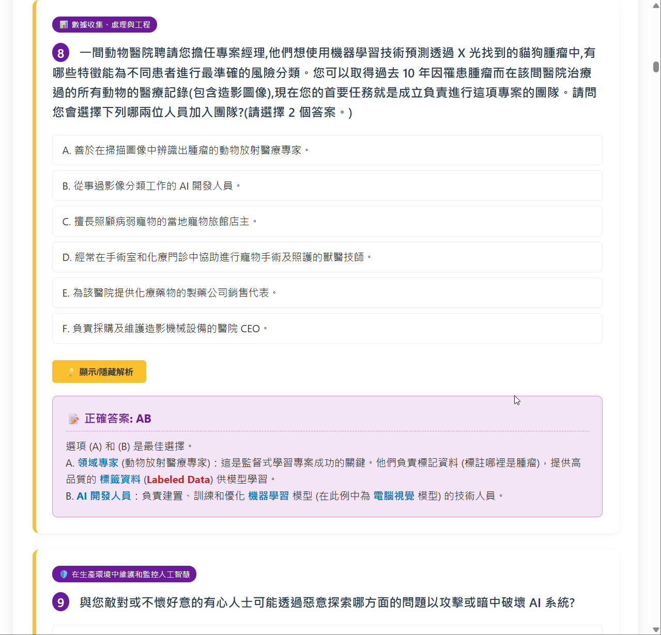Viewport: 661px width, 635px height.
Task: Click the question 9 text about attacking AI systems
Action: (327, 602)
